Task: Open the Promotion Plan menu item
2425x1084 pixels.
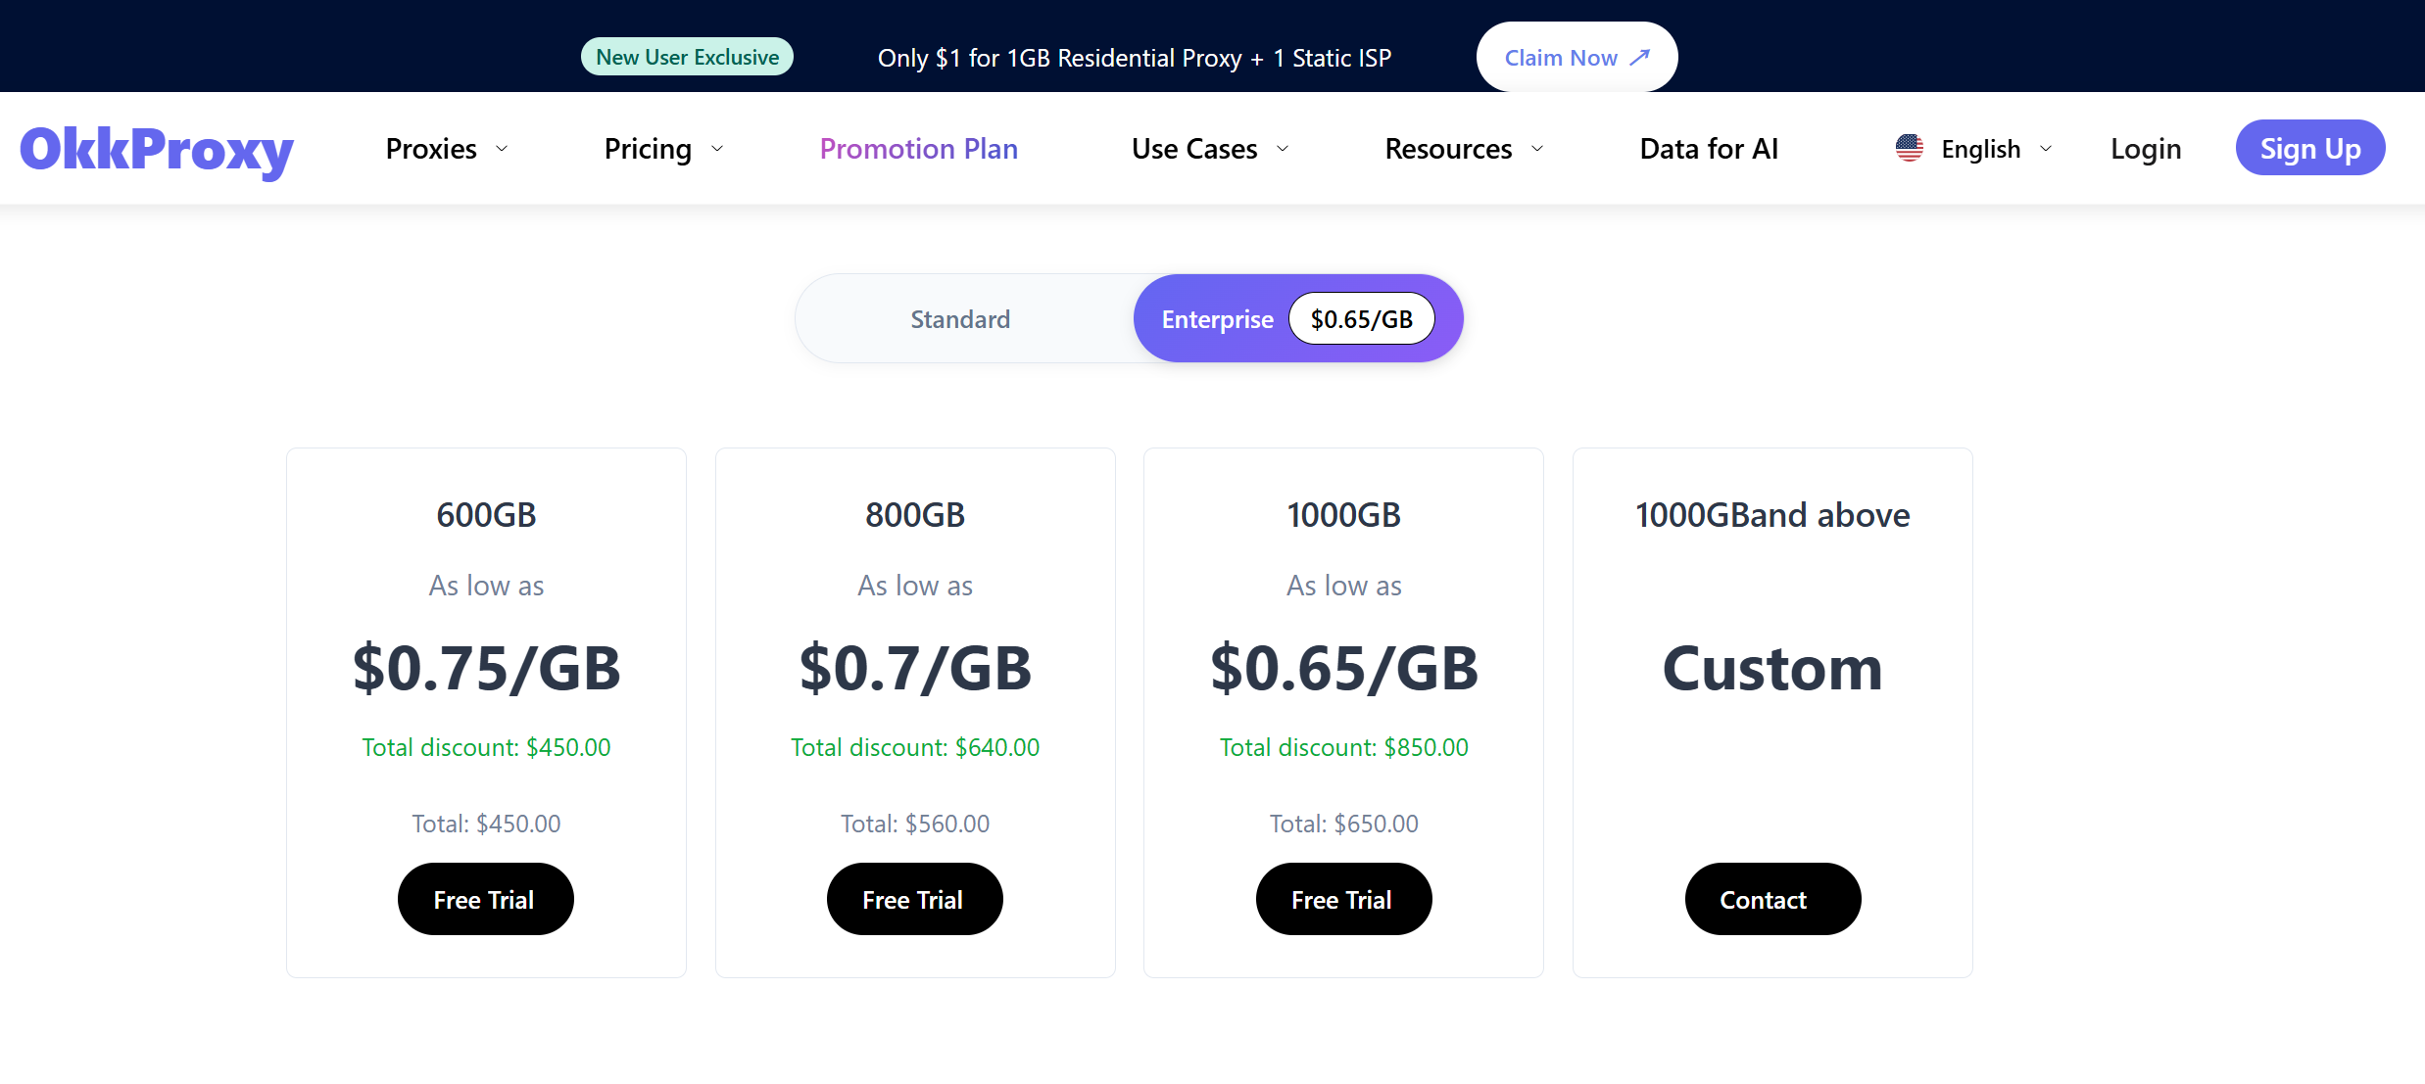Action: click(918, 149)
